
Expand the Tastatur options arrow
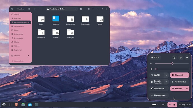pyautogui.click(x=187, y=89)
